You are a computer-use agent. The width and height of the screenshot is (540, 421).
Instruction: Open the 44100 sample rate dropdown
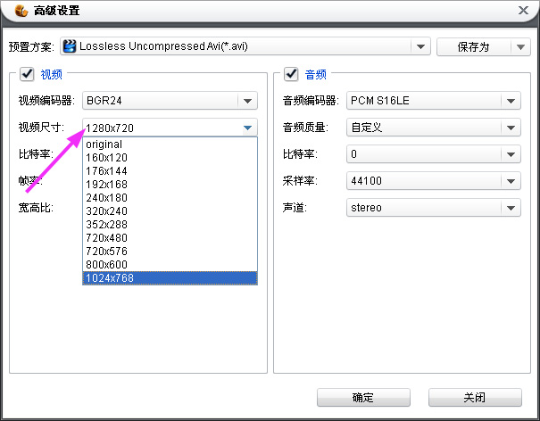coord(511,181)
